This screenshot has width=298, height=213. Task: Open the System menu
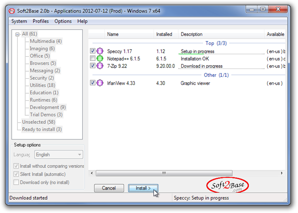pos(19,21)
